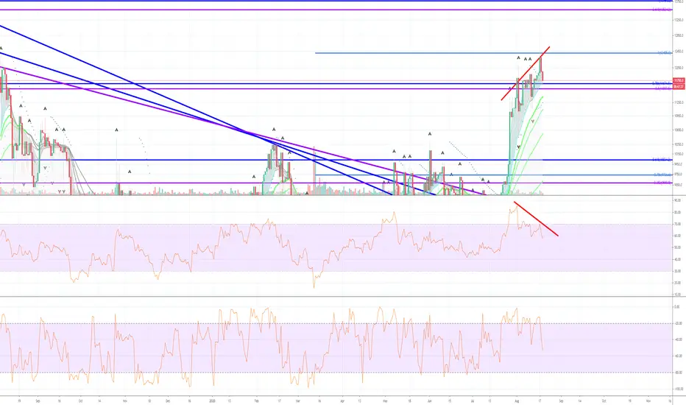This screenshot has width=686, height=405.
Task: Click the Feb label on the time axis
Action: [x=257, y=401]
